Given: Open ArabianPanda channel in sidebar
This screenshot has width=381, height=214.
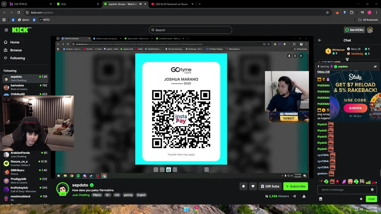Looking at the screenshot, I should coord(25,155).
